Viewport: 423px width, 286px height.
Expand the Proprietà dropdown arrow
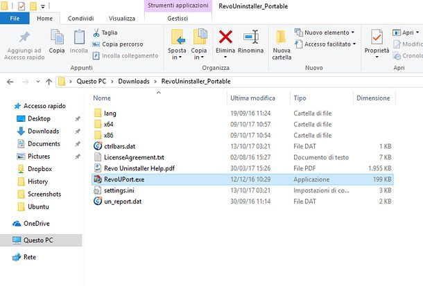[x=377, y=57]
